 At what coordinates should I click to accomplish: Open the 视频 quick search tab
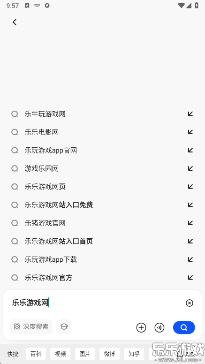click(61, 354)
